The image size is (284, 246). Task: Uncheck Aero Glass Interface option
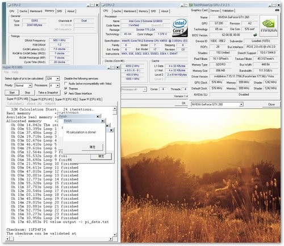point(66,93)
